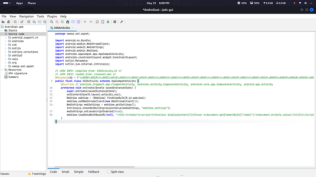The height and width of the screenshot is (177, 316).
Task: Select the APK signature tree item
Action: pyautogui.click(x=18, y=74)
